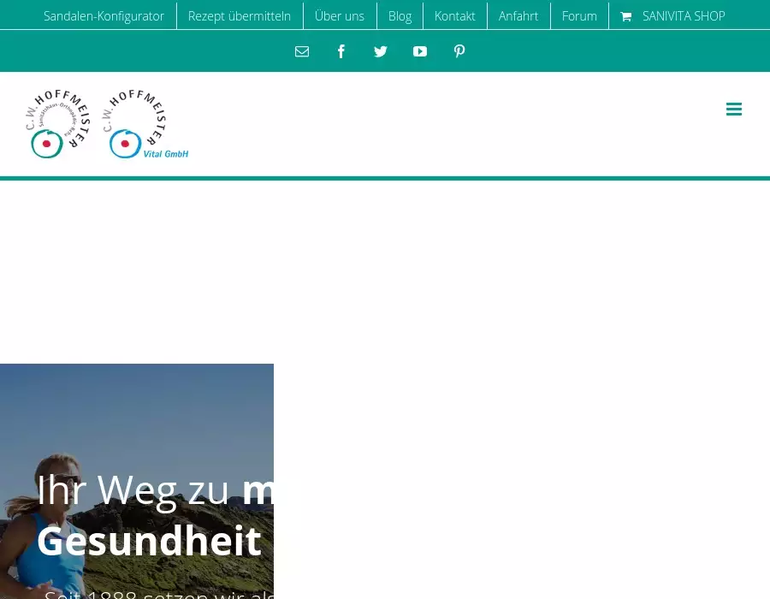
Task: Click the Pinterest icon
Action: coord(459,51)
